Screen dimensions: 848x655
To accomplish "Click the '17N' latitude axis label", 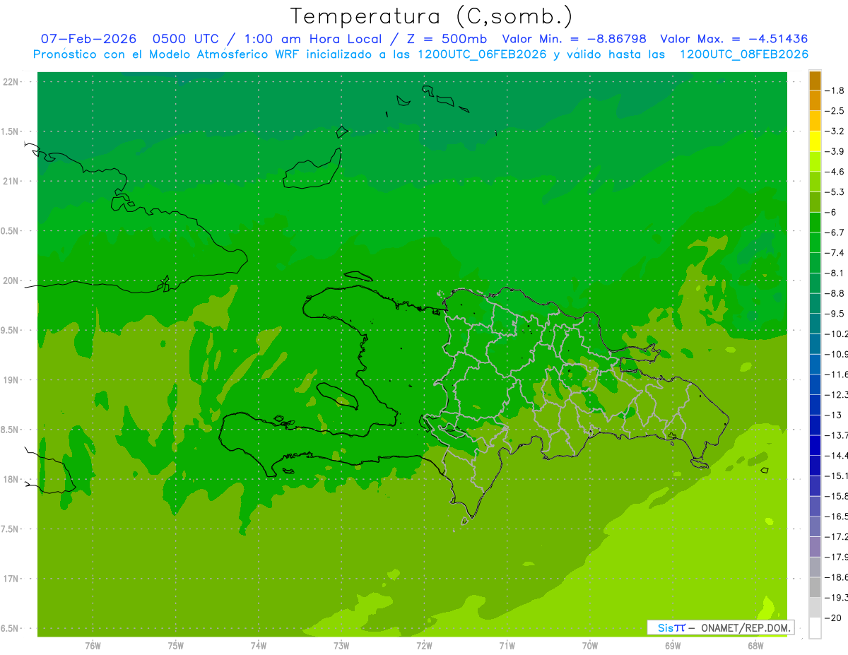I will click(x=11, y=579).
